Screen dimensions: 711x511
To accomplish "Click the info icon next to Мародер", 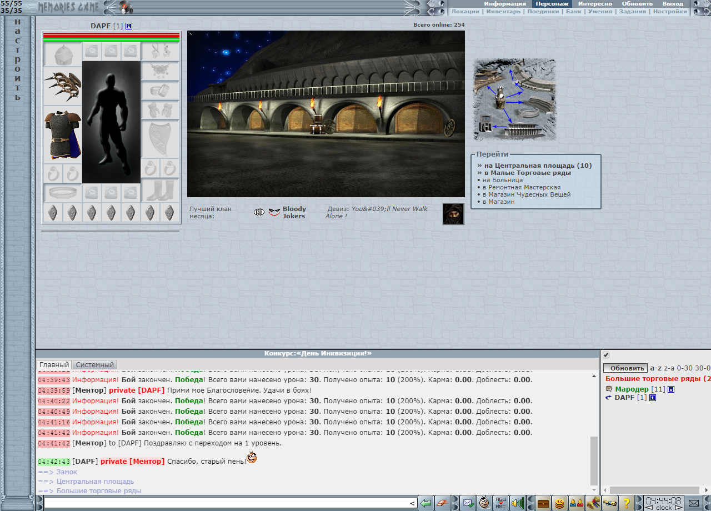I will [x=671, y=389].
